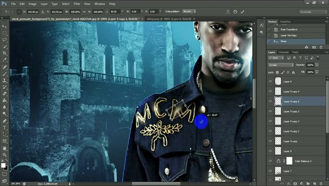329x186 pixels.
Task: Cancel the transform
Action: pos(235,12)
